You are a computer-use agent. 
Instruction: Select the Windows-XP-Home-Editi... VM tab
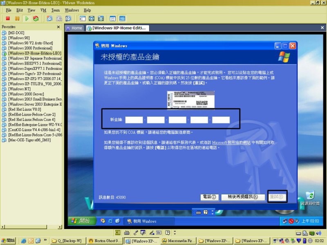click(117, 28)
